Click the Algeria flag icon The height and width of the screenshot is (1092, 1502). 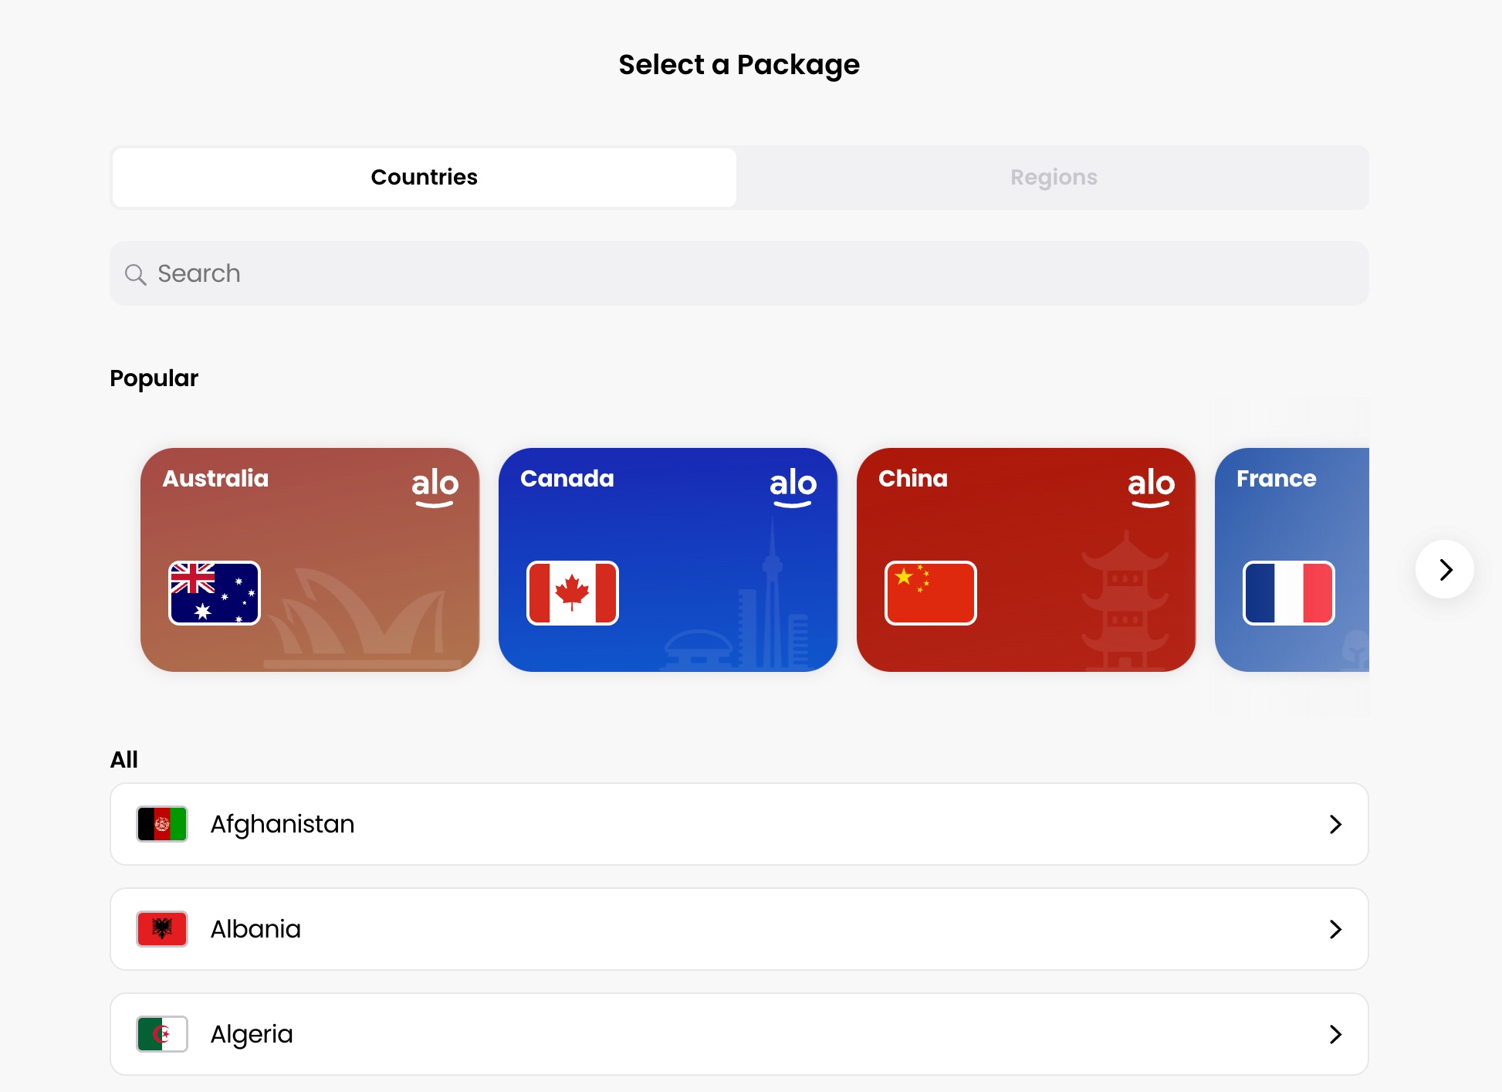pos(162,1034)
